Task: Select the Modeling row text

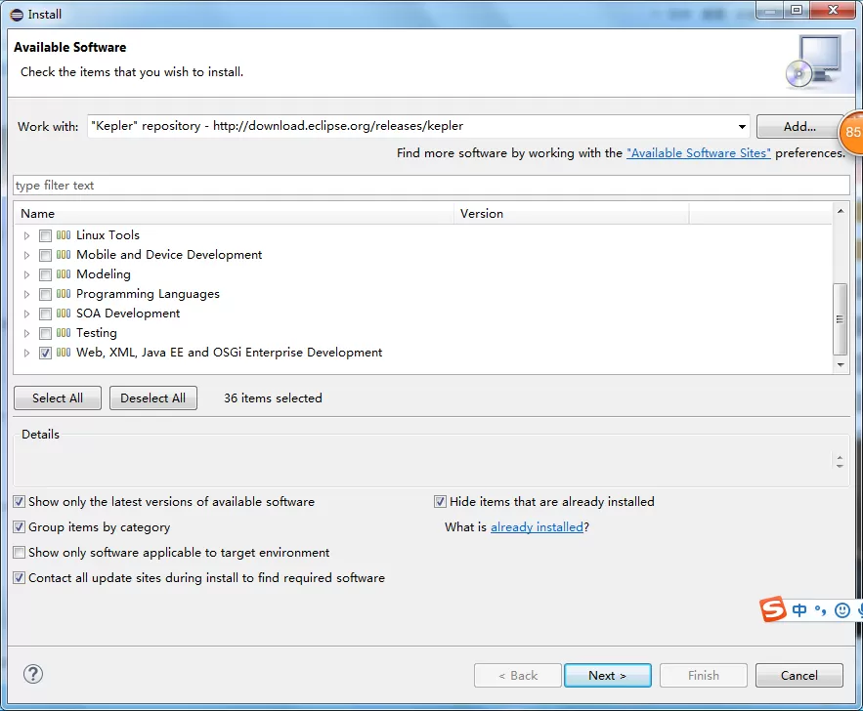Action: click(x=104, y=274)
